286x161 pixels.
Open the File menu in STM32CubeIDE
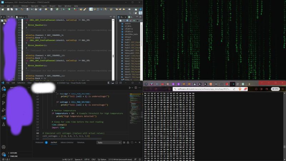tap(3, 6)
